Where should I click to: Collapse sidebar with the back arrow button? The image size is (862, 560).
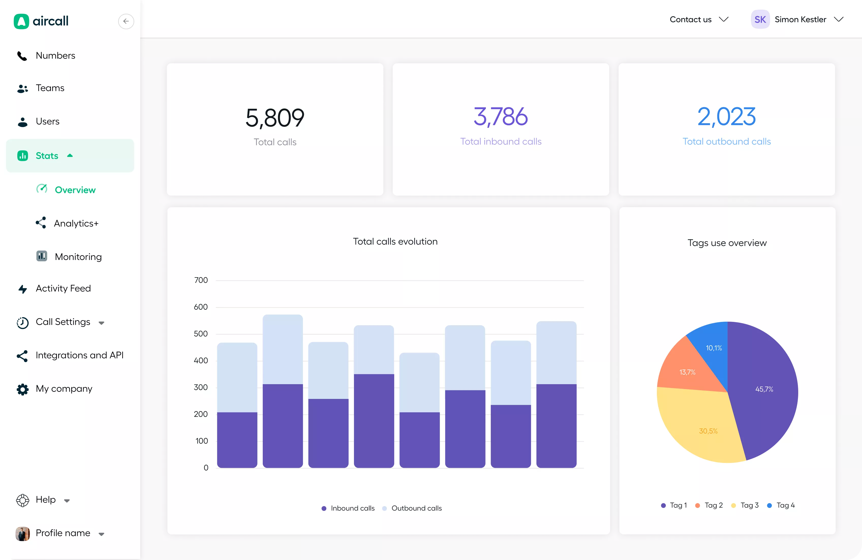tap(126, 21)
